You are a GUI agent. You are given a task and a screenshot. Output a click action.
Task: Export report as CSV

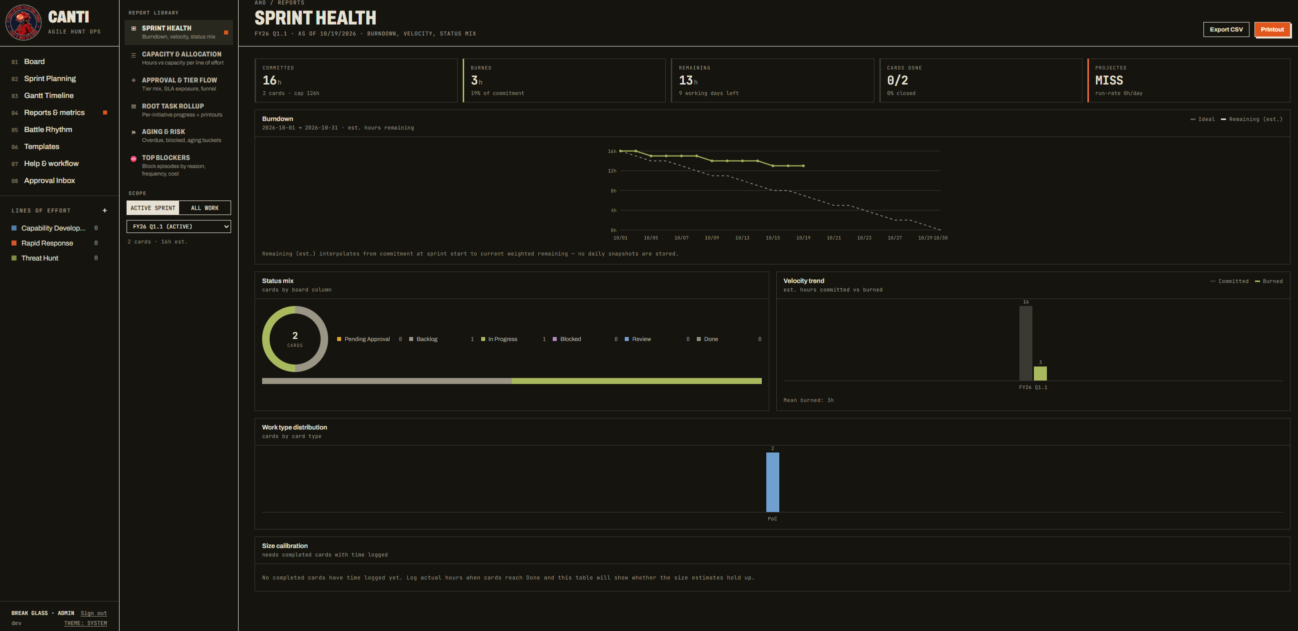[x=1226, y=29]
